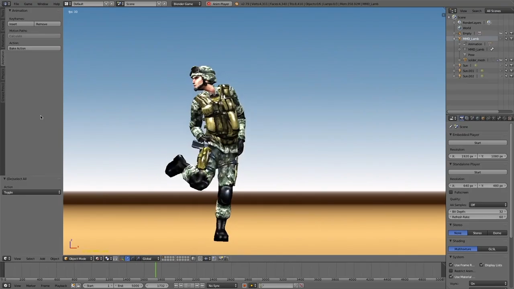Open the World properties tab
Image resolution: width=514 pixels, height=289 pixels.
coord(477,118)
